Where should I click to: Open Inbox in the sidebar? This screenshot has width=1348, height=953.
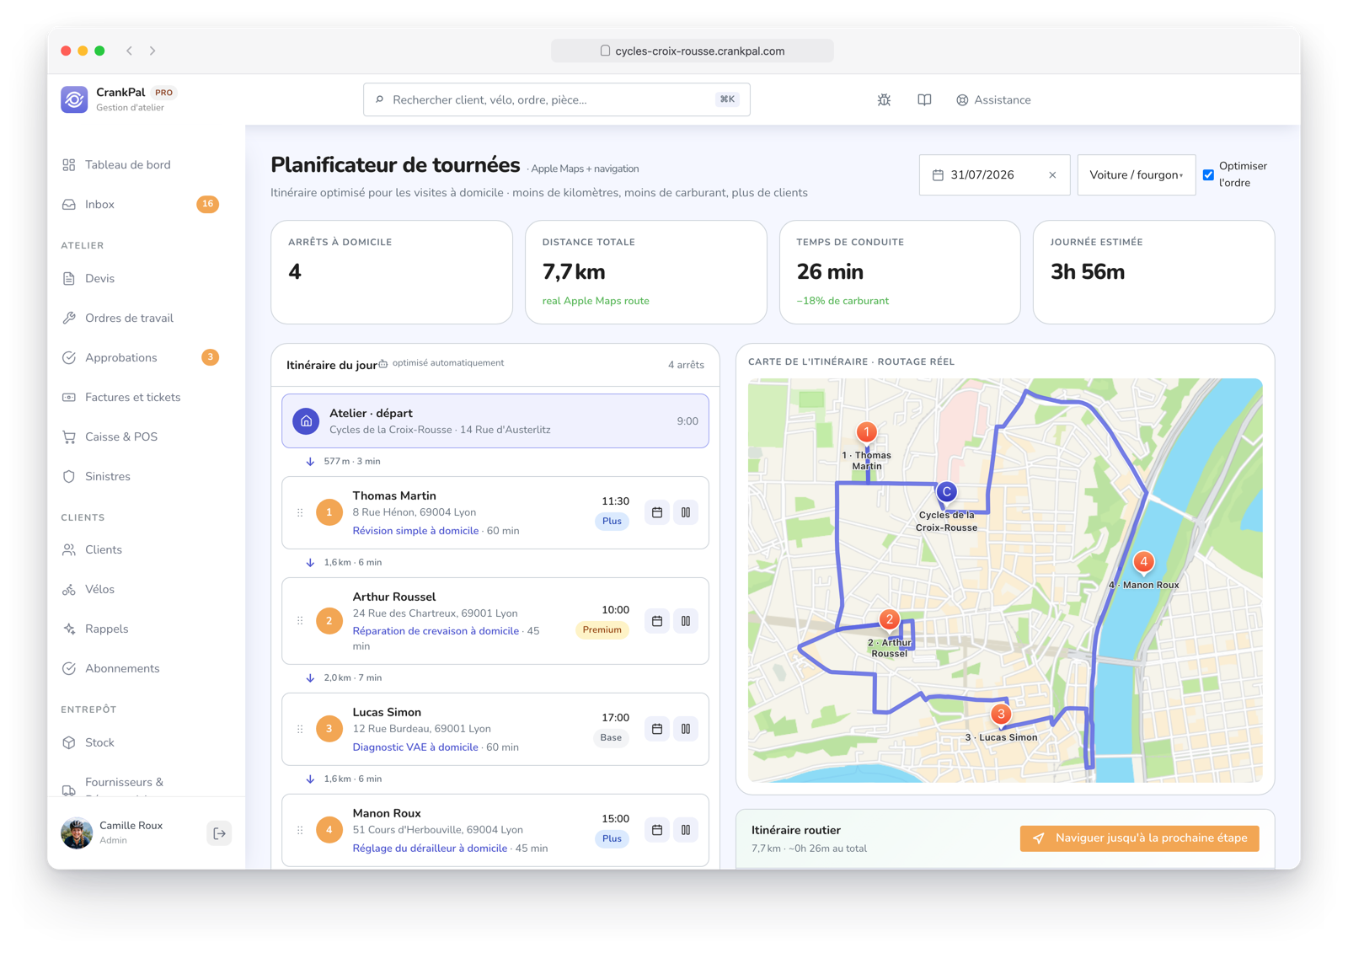click(140, 204)
